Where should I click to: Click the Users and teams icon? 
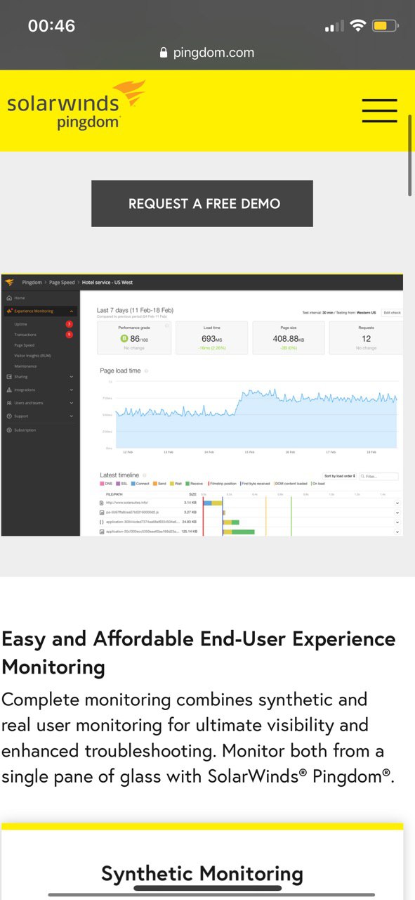coord(8,403)
